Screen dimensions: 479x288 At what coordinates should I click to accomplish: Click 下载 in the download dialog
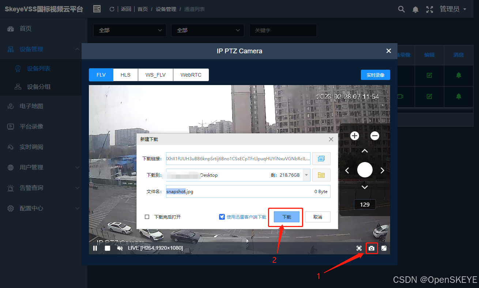287,217
